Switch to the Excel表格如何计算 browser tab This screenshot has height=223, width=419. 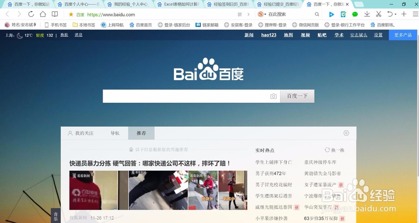pyautogui.click(x=178, y=4)
